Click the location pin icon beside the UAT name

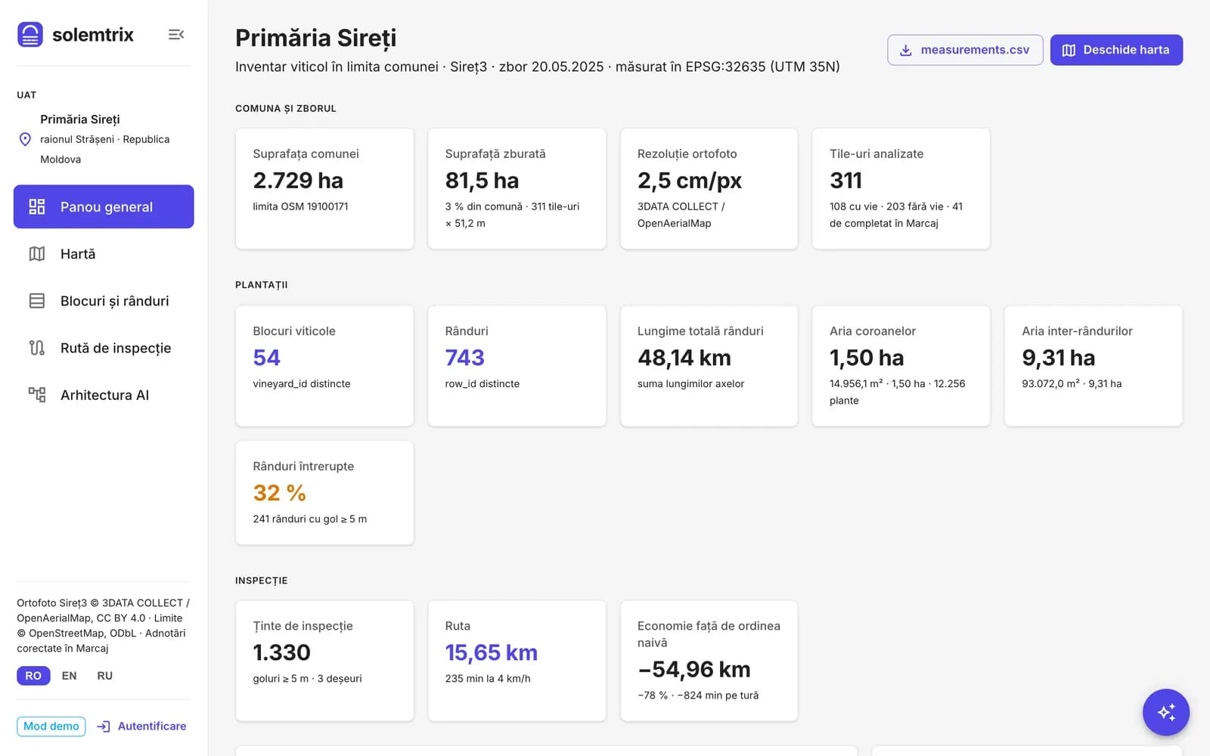tap(25, 139)
